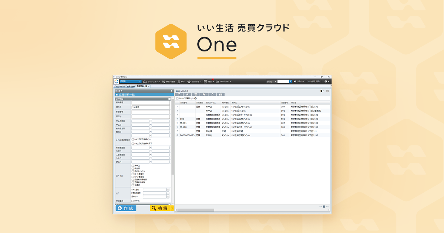Check the 未申込 status checkbox
Image resolution: width=444 pixels, height=233 pixels.
tap(132, 166)
